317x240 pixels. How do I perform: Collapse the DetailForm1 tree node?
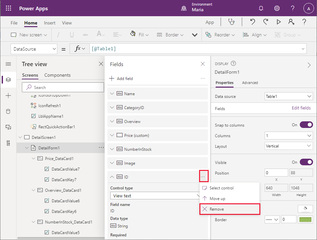(27, 148)
